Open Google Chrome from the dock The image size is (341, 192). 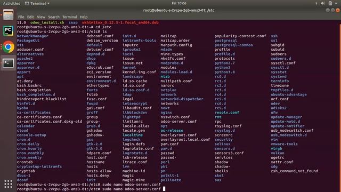pyautogui.click(x=9, y=47)
